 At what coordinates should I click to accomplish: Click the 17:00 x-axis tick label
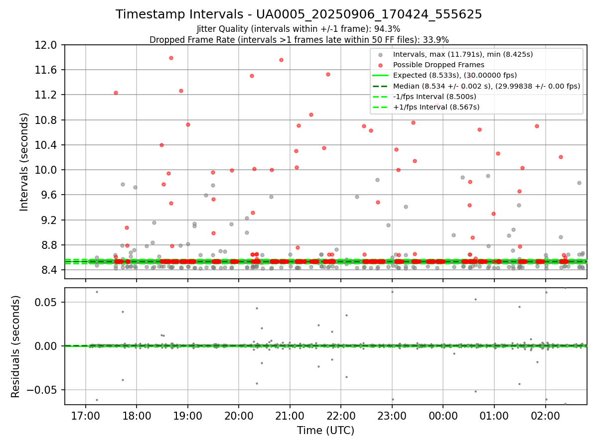click(85, 414)
